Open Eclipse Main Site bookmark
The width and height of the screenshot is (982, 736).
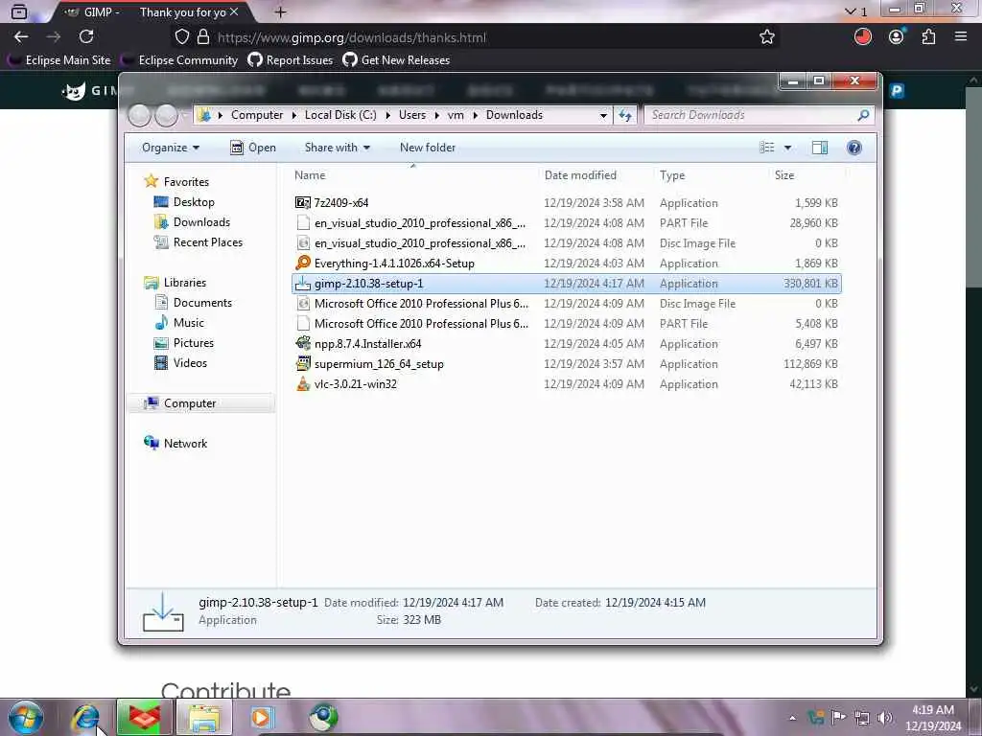coord(59,60)
